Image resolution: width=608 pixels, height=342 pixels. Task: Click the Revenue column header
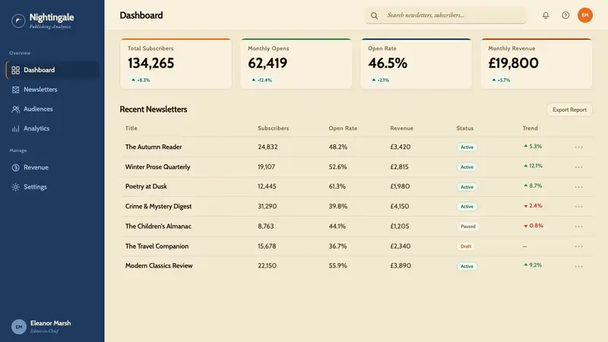401,128
